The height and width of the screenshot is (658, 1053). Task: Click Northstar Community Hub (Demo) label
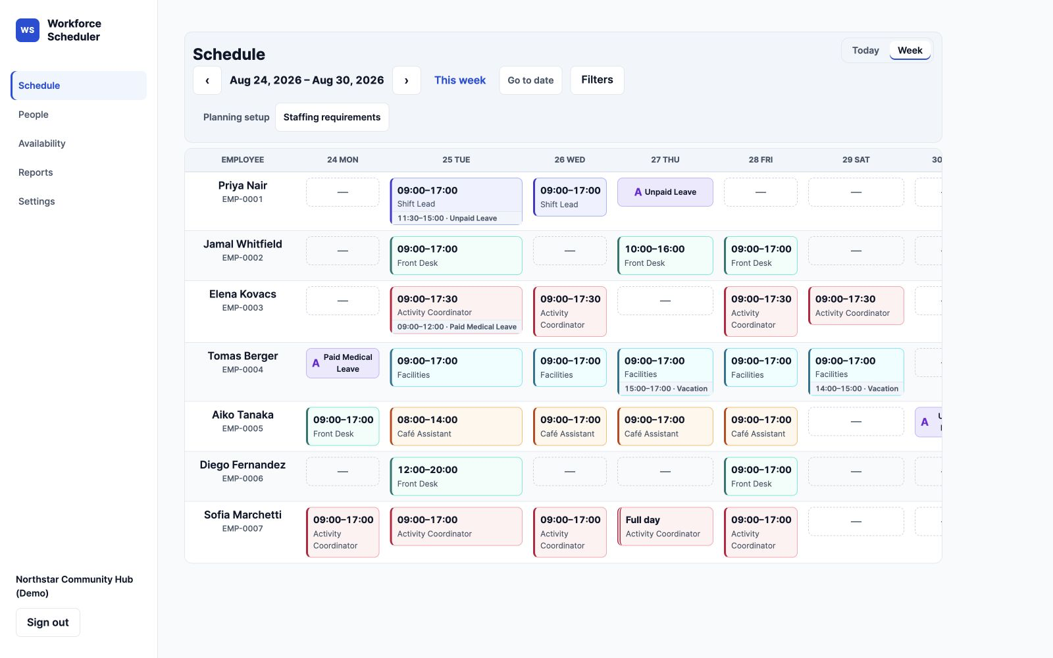(74, 586)
